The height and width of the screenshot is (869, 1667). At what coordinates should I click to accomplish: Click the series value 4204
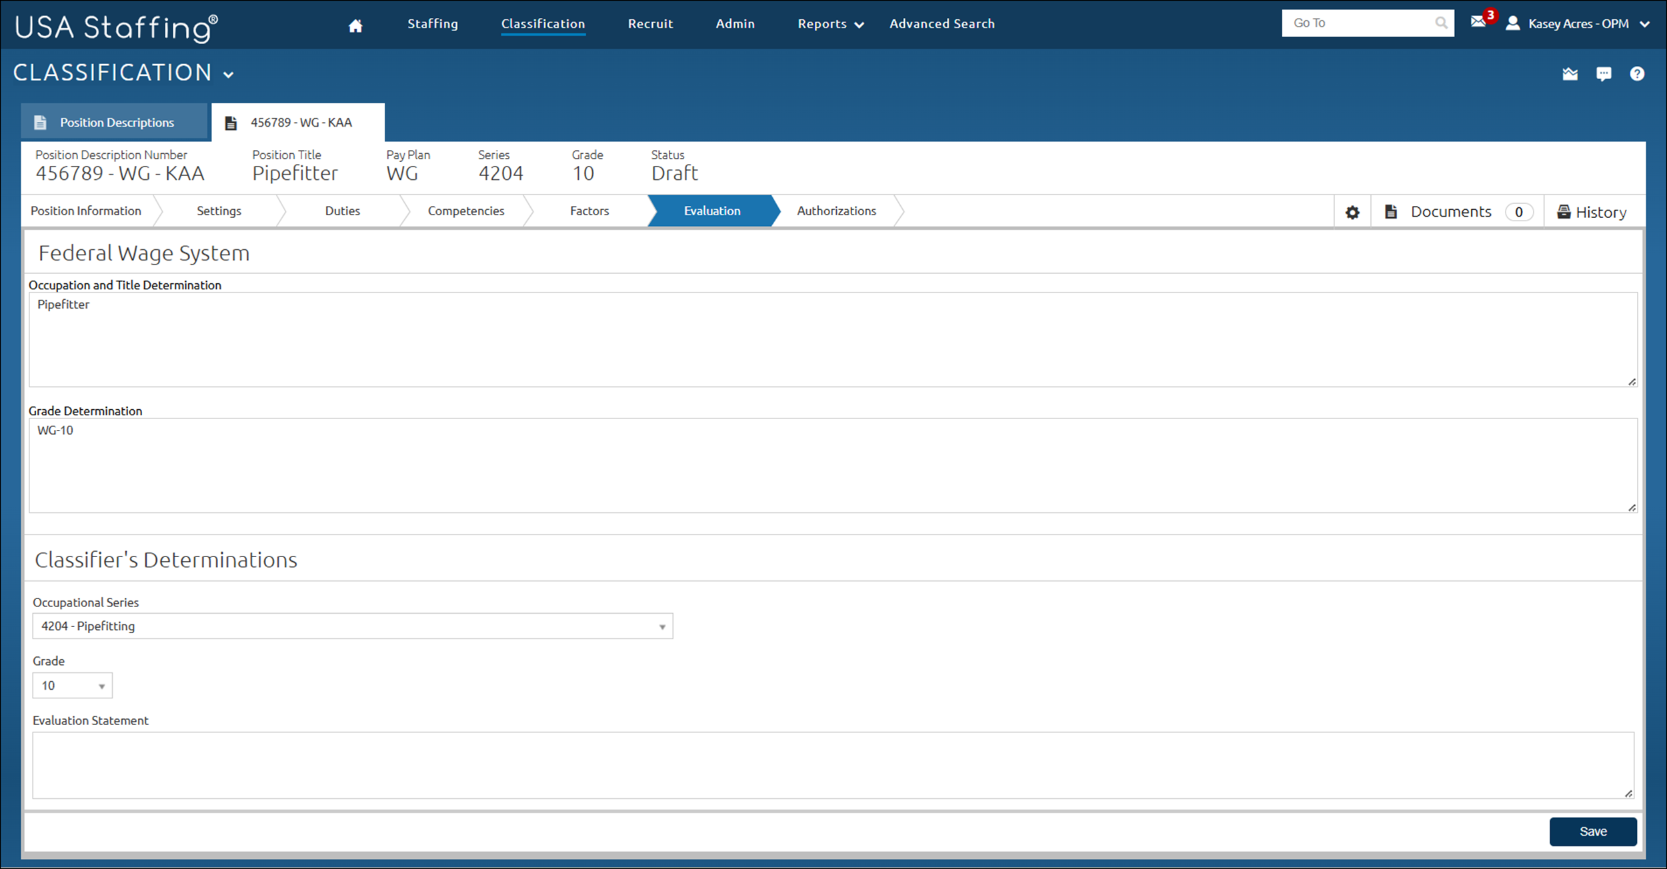pyautogui.click(x=501, y=173)
